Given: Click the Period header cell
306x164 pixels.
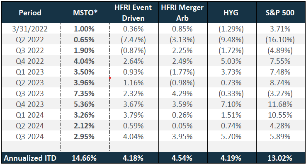Looking at the screenshot, I should coord(30,13).
